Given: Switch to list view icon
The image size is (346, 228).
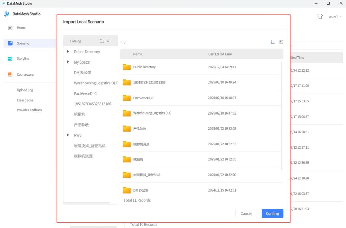Looking at the screenshot, I should pyautogui.click(x=273, y=42).
